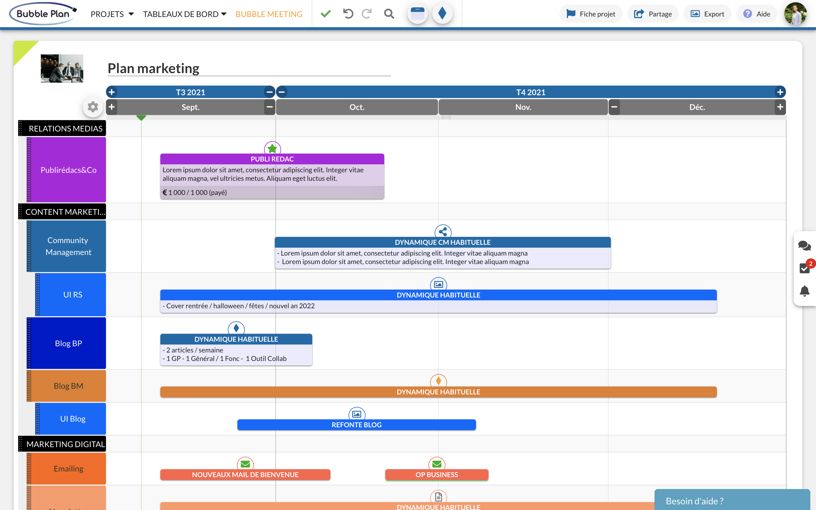This screenshot has width=816, height=510.
Task: Click the Bubble Plan logo
Action: pos(43,14)
